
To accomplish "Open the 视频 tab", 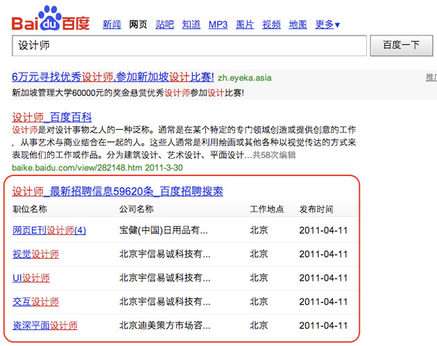I will click(271, 24).
